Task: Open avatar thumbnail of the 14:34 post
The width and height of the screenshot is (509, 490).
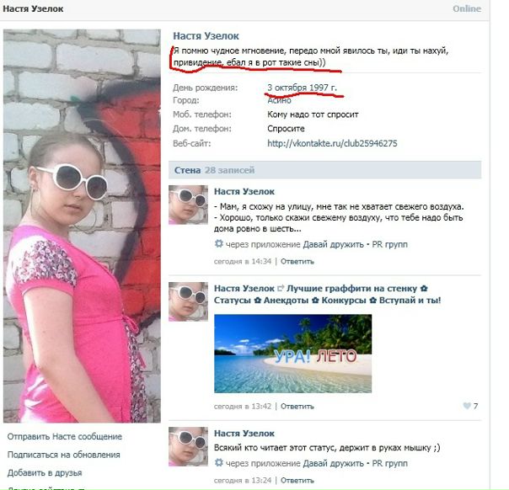Action: pyautogui.click(x=188, y=205)
